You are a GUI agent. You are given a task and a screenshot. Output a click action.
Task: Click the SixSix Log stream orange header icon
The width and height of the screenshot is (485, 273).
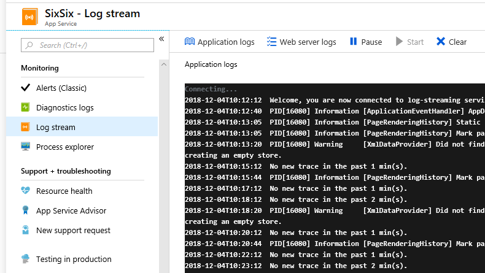(x=29, y=17)
